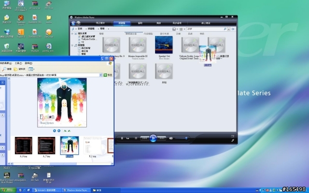
Task: Go back in Windows Media Player
Action: click(x=73, y=23)
